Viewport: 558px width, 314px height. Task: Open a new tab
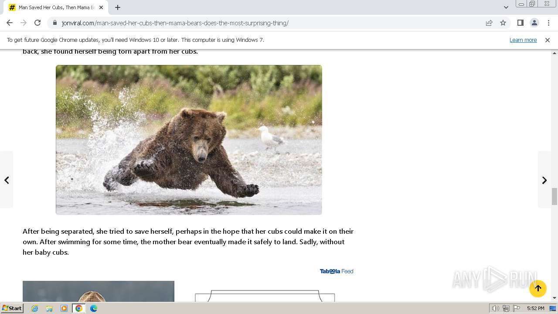[x=118, y=7]
